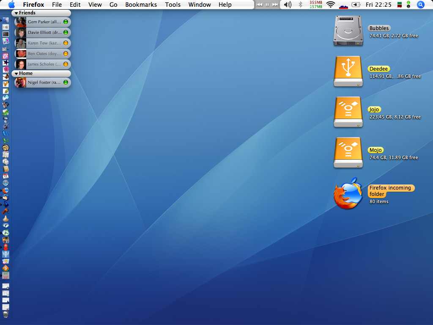Click the Jojo drive label
The image size is (433, 325).
[x=374, y=110]
